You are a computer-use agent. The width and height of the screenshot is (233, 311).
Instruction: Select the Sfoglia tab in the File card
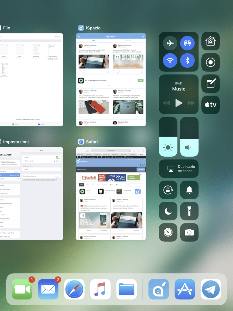41,124
